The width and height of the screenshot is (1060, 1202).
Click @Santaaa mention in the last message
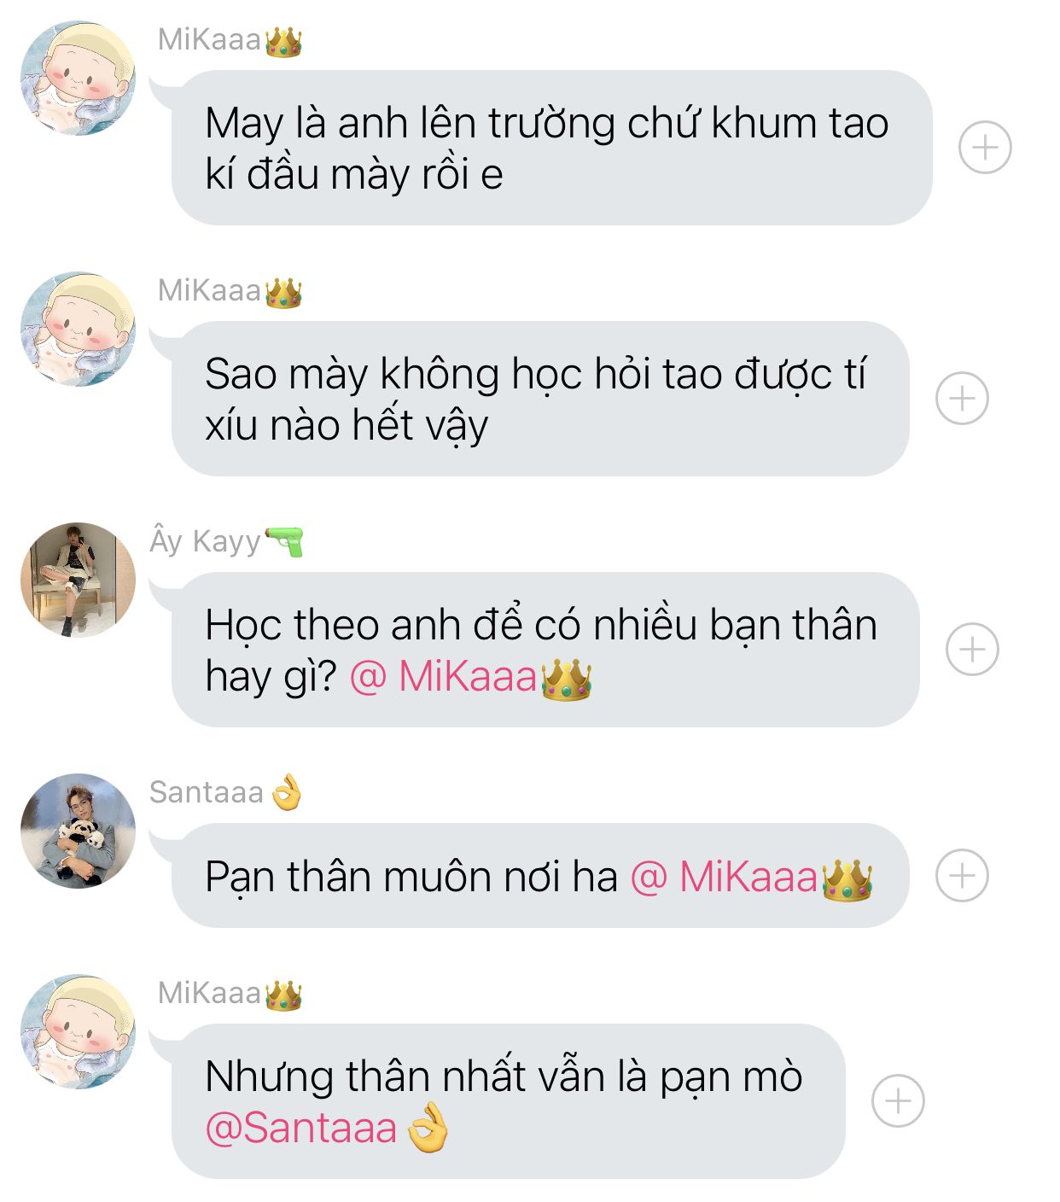327,1128
